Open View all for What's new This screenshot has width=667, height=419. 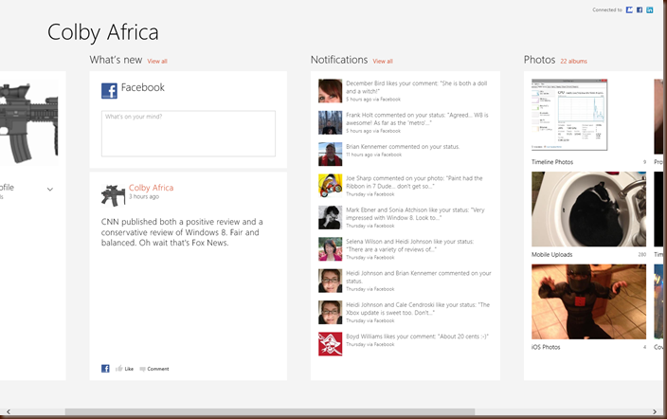click(157, 62)
